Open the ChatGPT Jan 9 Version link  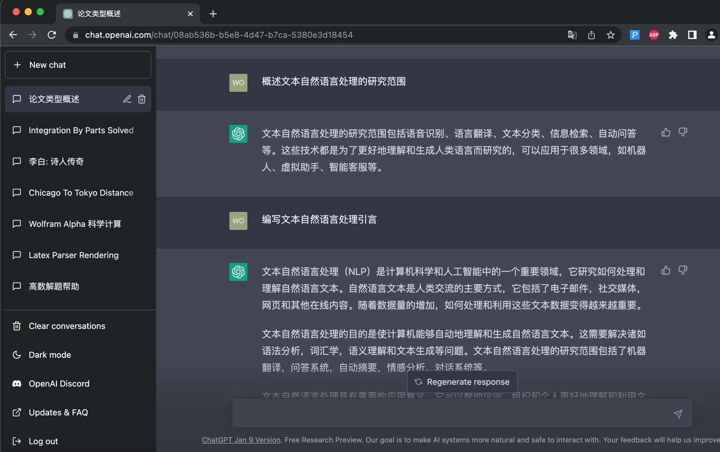241,440
